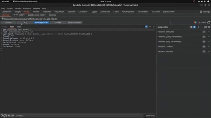The width and height of the screenshot is (211, 118).
Task: Click the comment field next to highlight icon
Action: pyautogui.click(x=182, y=23)
